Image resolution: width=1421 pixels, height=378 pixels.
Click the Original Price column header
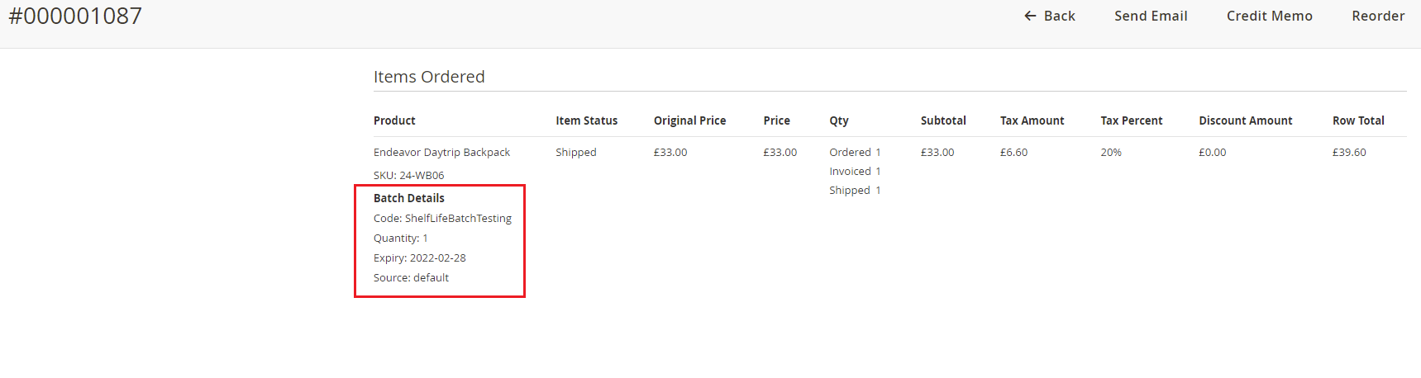tap(689, 120)
